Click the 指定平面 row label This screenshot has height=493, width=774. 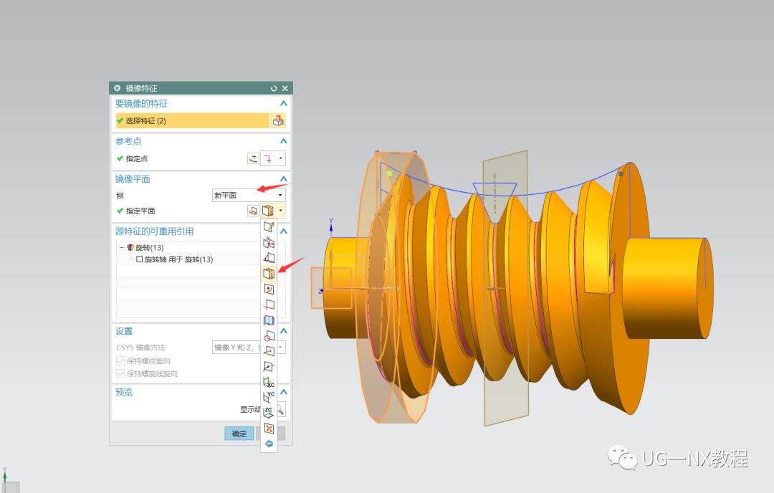140,211
